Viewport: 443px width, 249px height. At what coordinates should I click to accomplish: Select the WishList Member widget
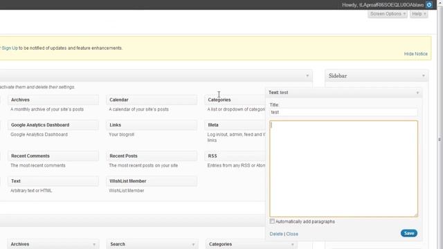[x=152, y=181]
